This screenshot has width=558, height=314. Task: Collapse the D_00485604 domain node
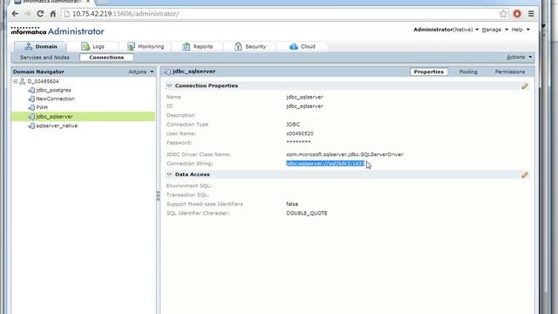pos(16,81)
